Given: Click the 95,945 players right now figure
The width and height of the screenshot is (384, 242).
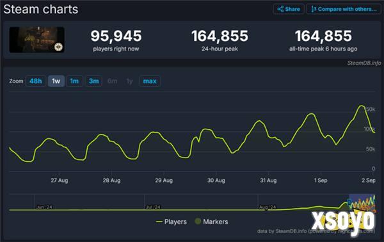Looking at the screenshot, I should point(116,36).
